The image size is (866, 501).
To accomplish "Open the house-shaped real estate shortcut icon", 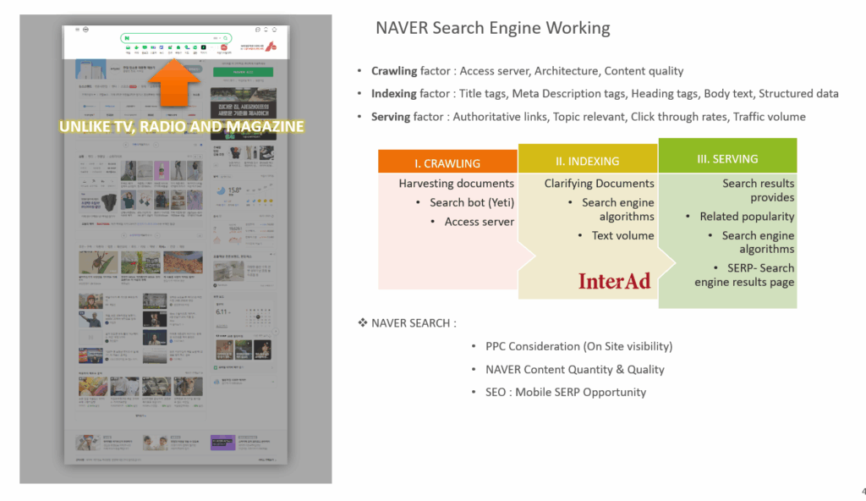I will click(178, 47).
